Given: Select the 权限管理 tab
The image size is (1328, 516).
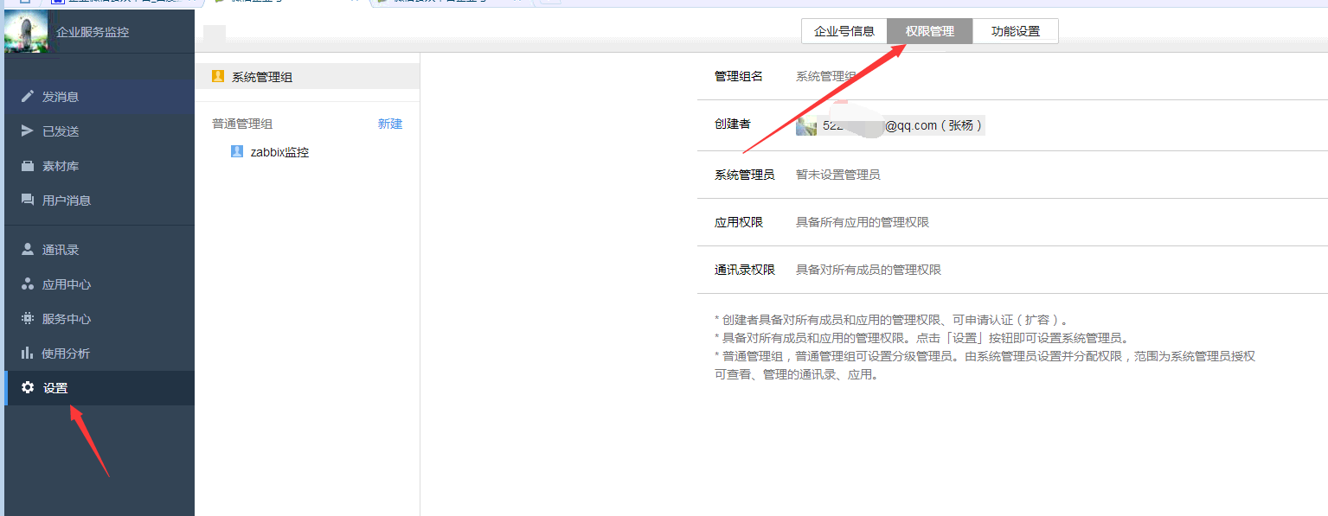Looking at the screenshot, I should coord(929,31).
